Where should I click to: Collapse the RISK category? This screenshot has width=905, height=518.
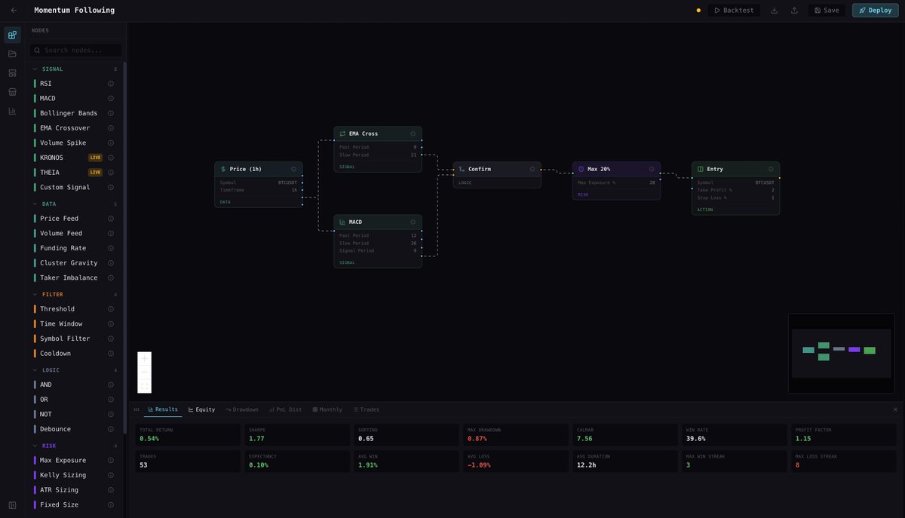tap(35, 445)
